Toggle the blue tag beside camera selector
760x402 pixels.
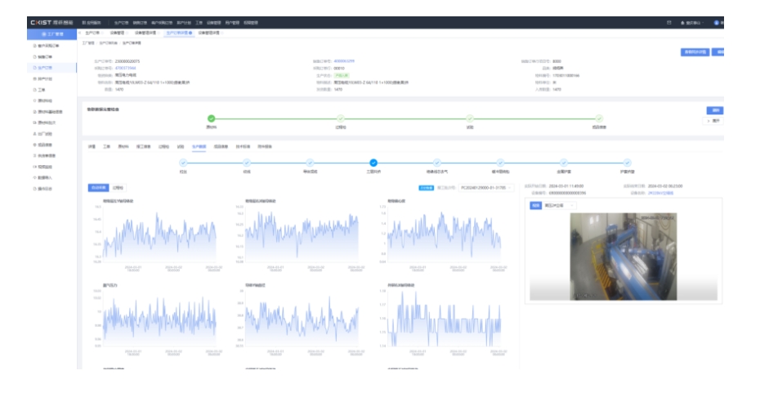536,205
